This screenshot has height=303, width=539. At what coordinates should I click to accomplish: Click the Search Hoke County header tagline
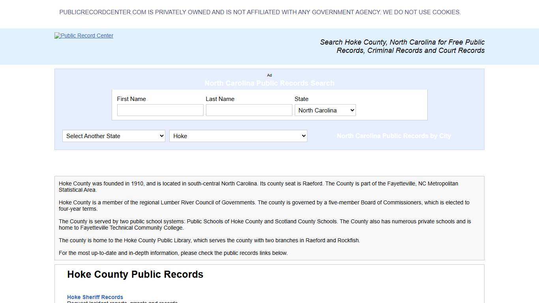(x=402, y=46)
